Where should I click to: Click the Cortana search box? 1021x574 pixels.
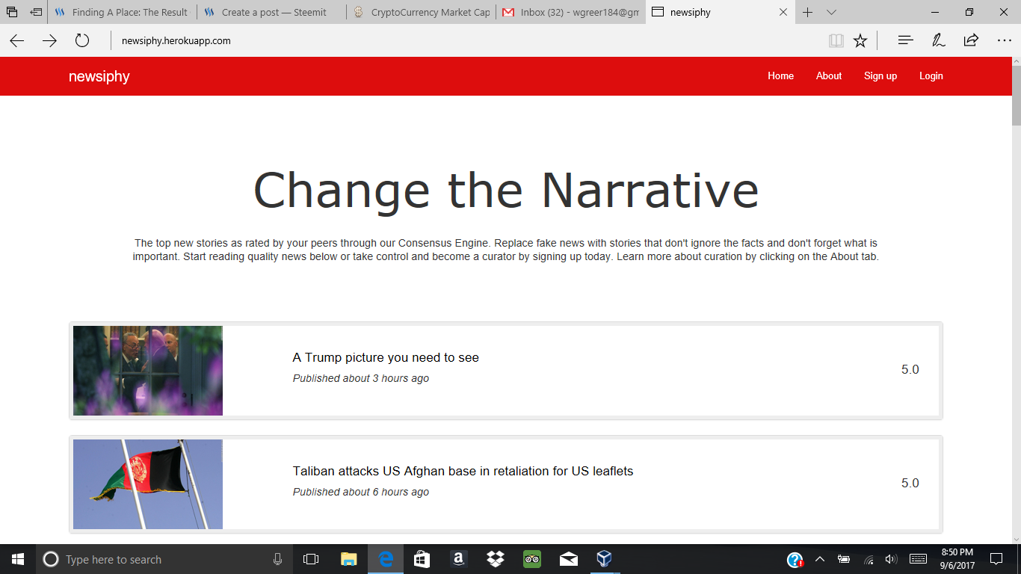click(x=164, y=559)
